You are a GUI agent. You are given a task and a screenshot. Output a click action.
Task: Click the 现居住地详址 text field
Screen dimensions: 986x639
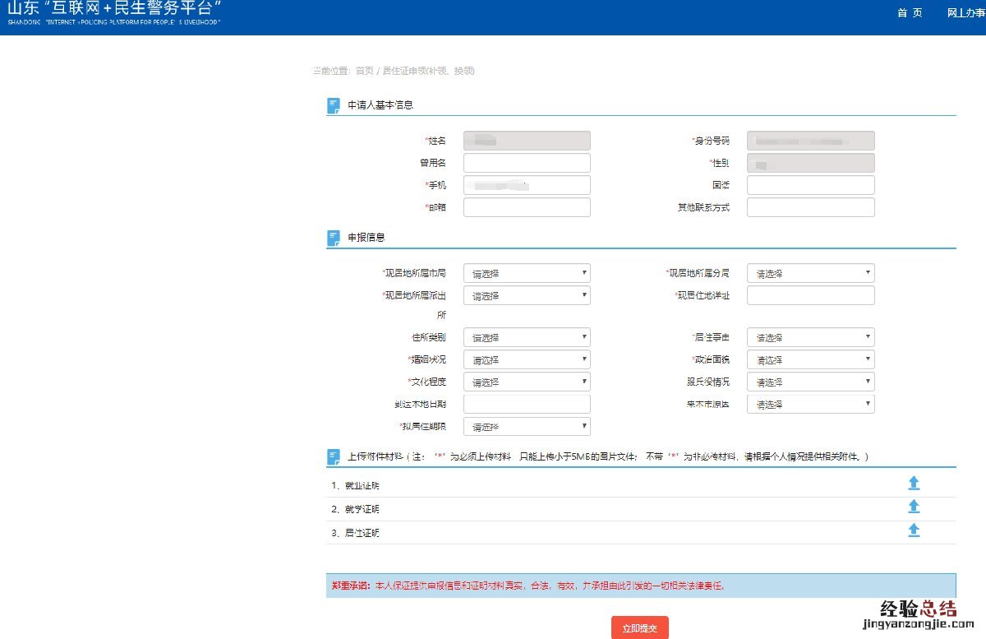point(810,295)
